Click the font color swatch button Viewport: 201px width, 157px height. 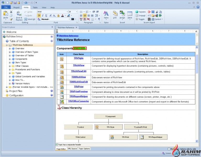coord(62,15)
